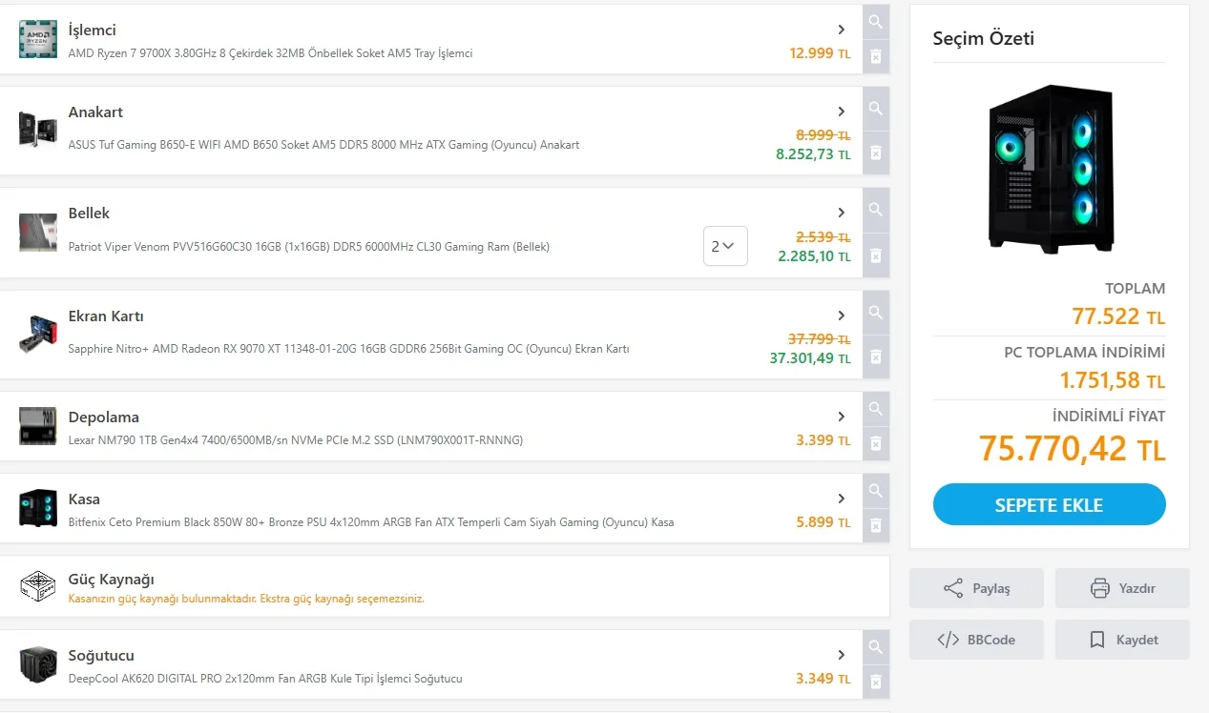Click the search icon in the Kasa row
Viewport: 1209px width, 713px height.
pos(875,491)
